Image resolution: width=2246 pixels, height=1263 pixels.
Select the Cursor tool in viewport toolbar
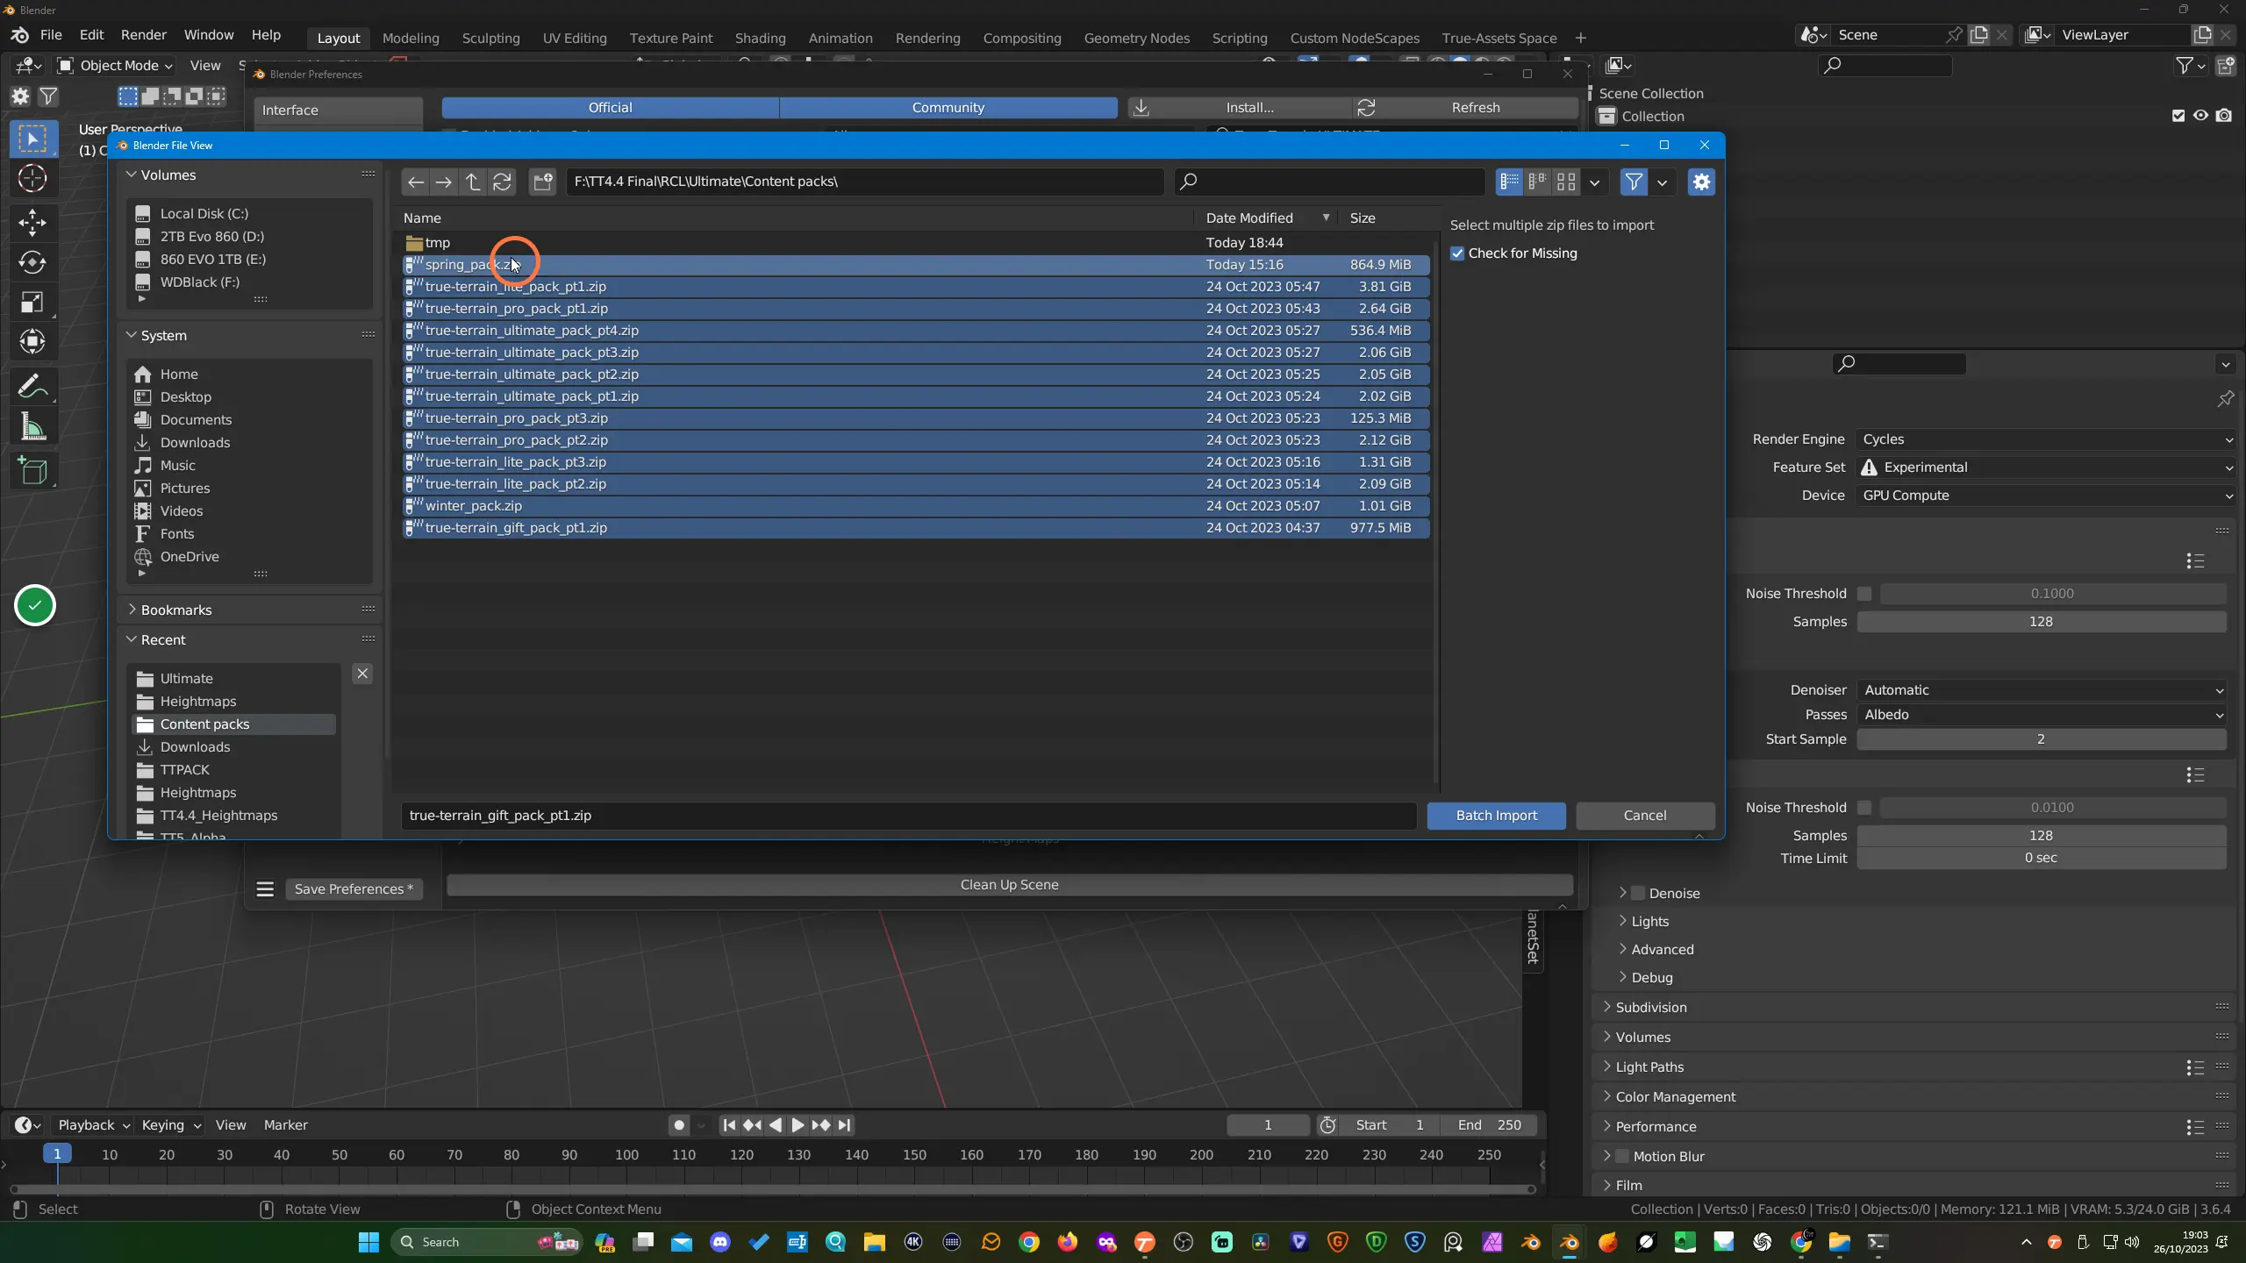pyautogui.click(x=32, y=179)
